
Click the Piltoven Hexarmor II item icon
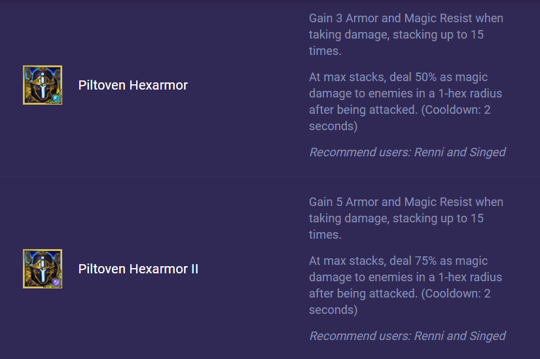(x=43, y=269)
